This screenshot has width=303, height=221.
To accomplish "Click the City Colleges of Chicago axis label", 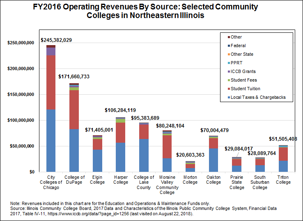I will (x=51, y=182).
